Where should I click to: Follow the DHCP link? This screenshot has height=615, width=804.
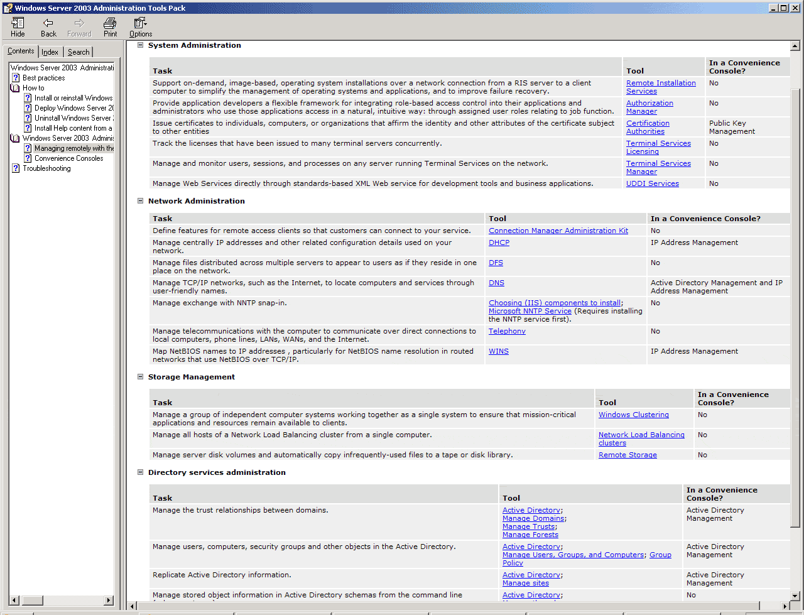point(499,242)
